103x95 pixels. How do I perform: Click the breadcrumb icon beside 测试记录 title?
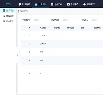pyautogui.click(x=18, y=11)
